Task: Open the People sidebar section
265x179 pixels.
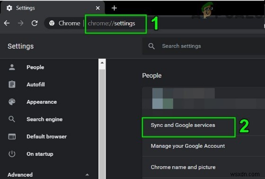Action: click(35, 67)
